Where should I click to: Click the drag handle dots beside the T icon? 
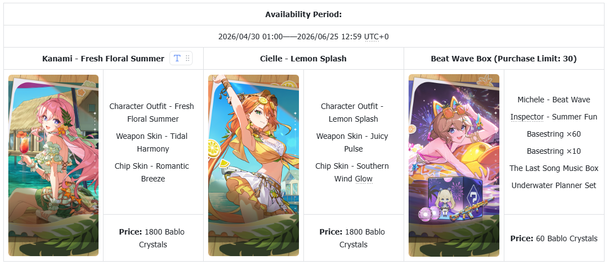click(x=188, y=59)
